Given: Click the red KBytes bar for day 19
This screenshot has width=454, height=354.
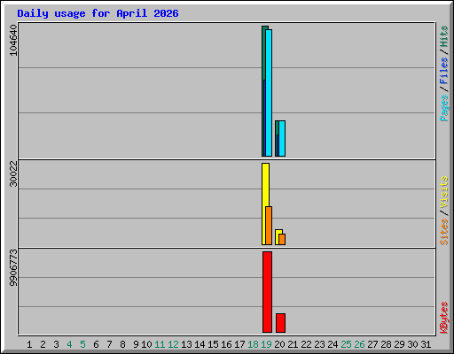Looking at the screenshot, I should coord(267,292).
